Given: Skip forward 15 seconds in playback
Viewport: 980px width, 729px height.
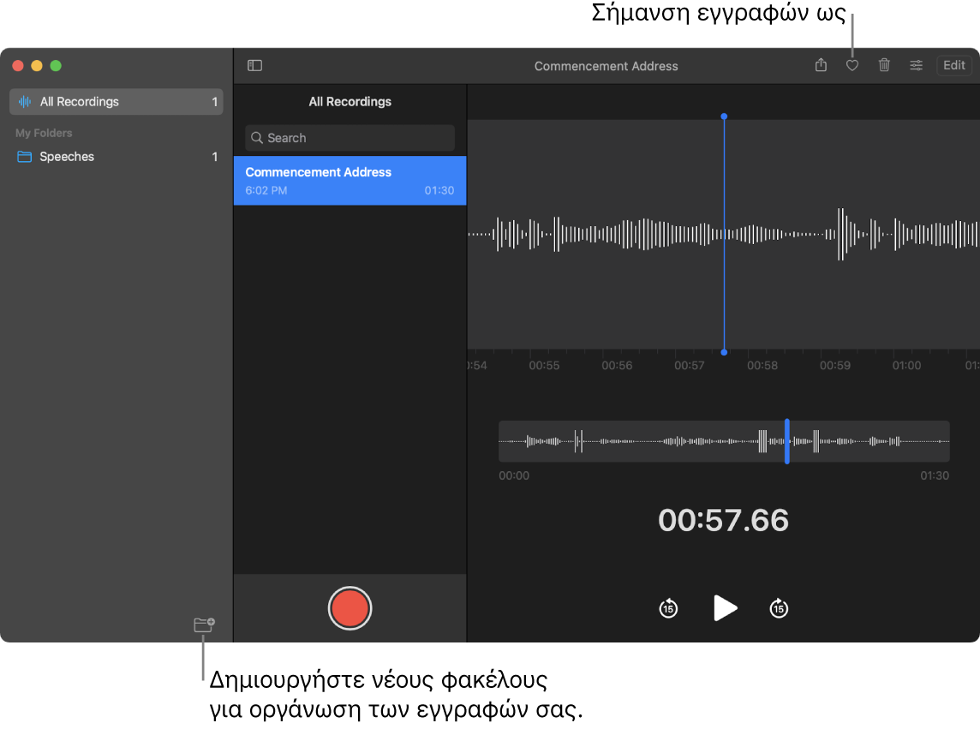Looking at the screenshot, I should 779,608.
